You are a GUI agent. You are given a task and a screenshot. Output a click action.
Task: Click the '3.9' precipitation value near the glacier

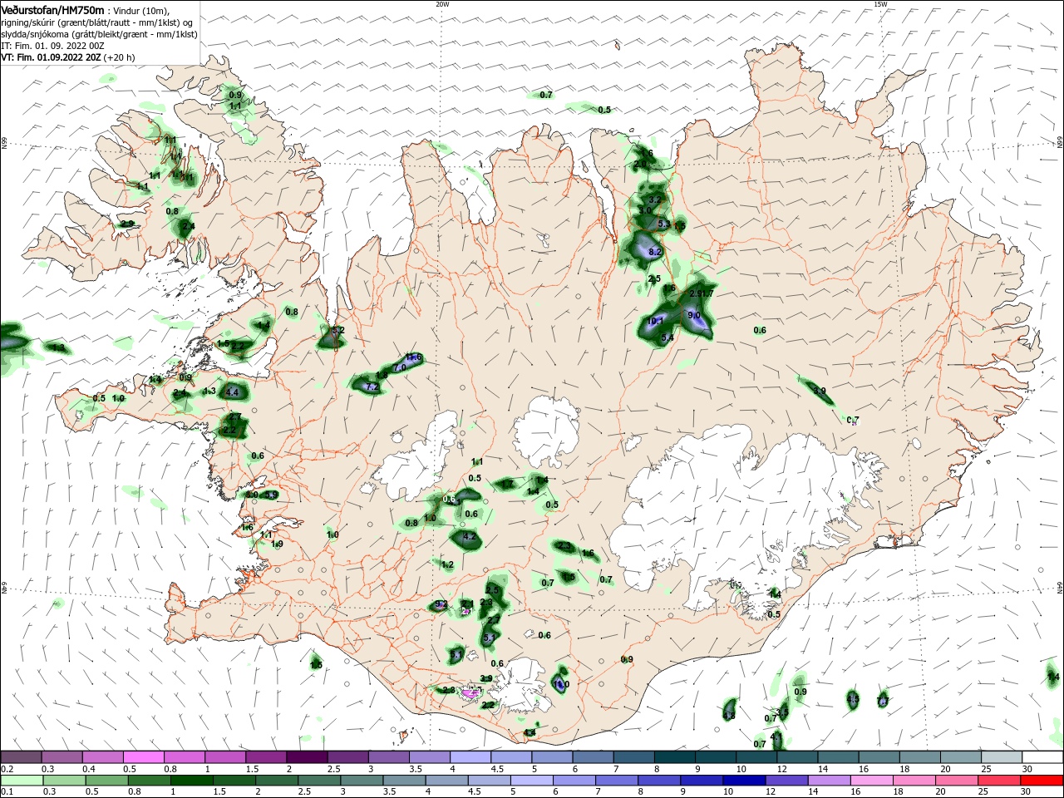coord(486,679)
